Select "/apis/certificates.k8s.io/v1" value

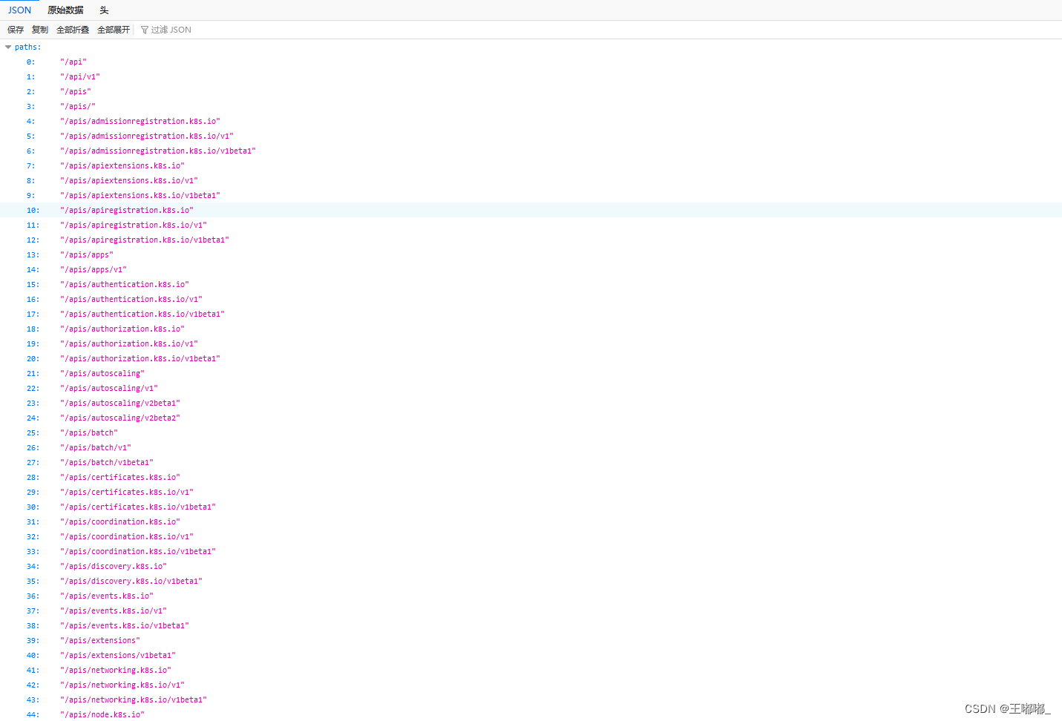click(127, 492)
